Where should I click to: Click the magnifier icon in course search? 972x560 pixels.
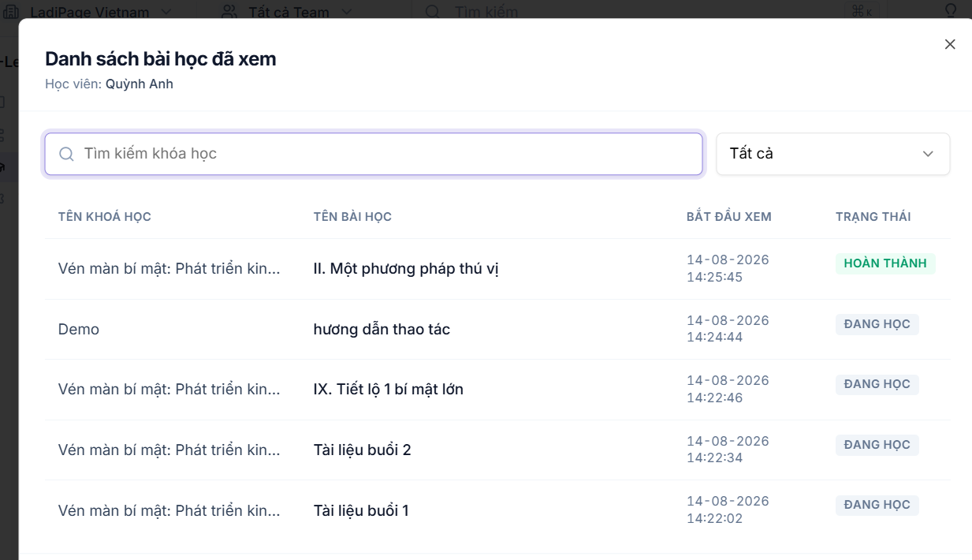[67, 154]
